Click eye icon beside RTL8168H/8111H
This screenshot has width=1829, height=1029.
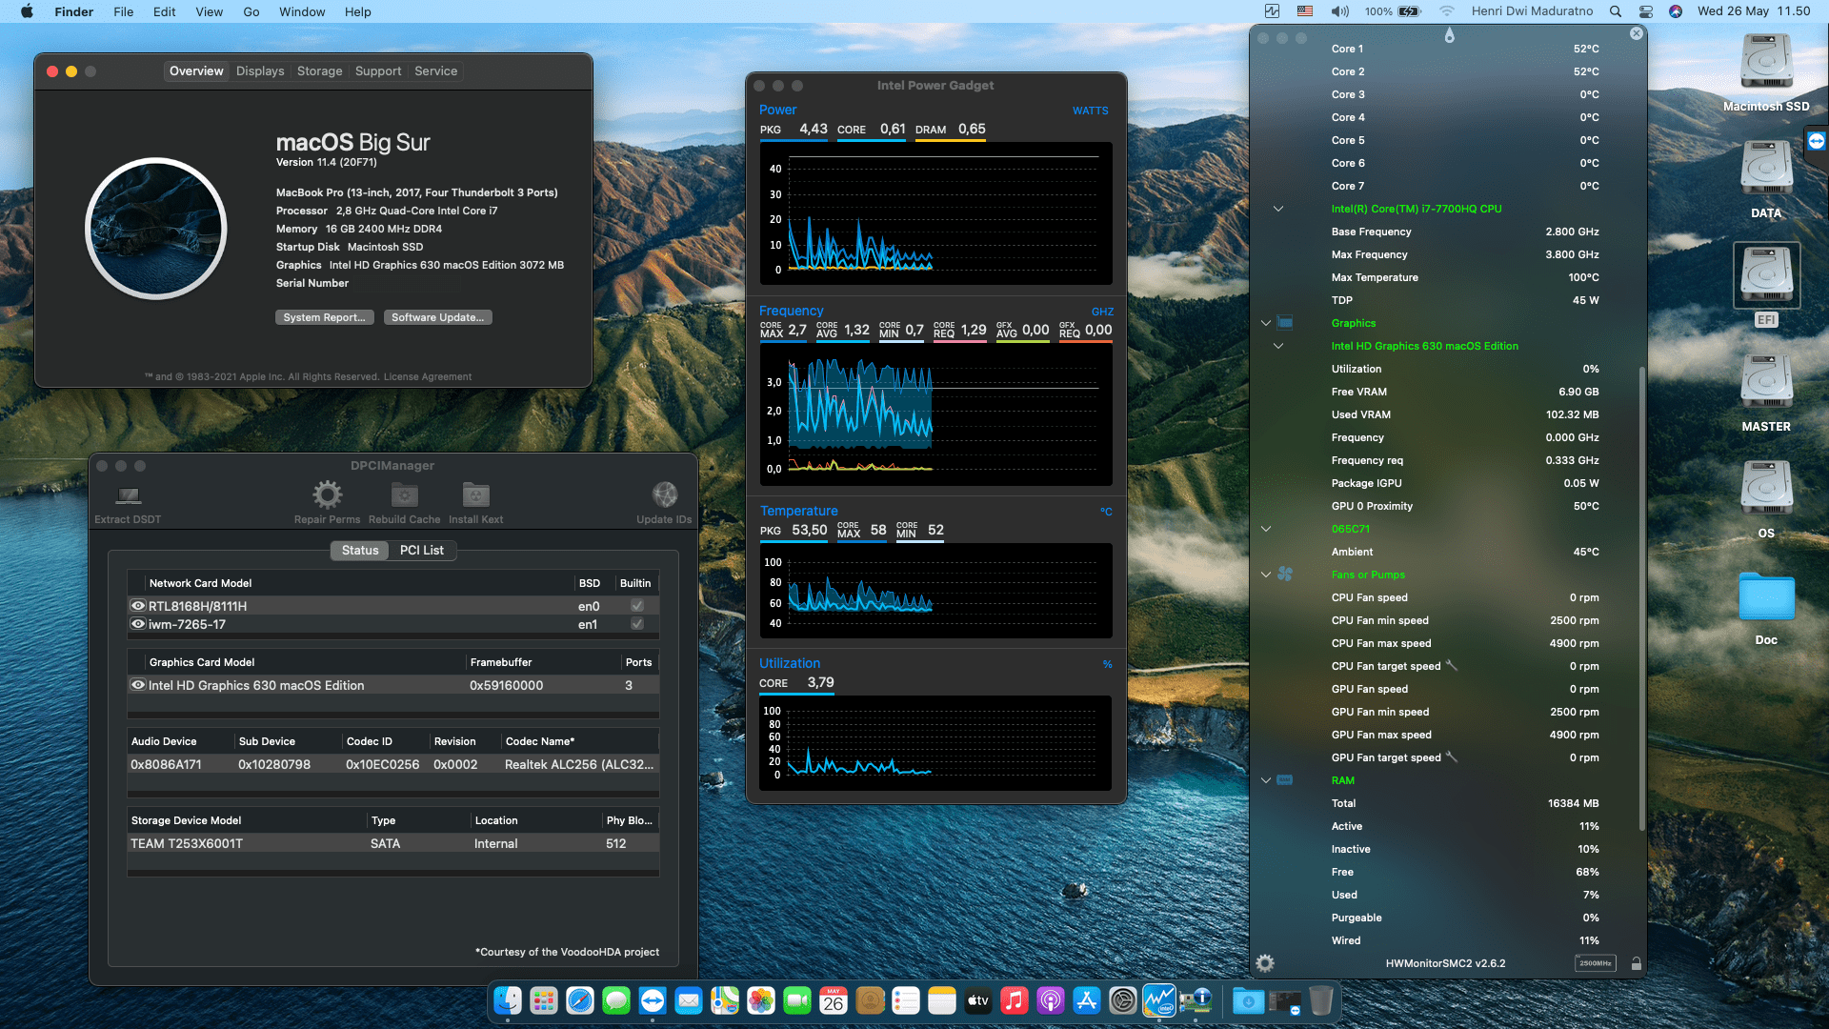tap(138, 606)
